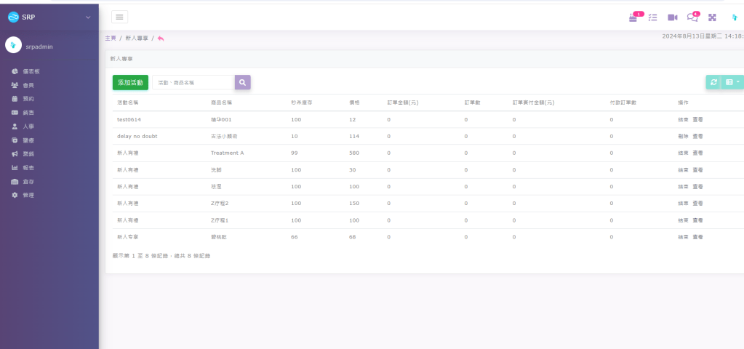Click the green 添加活動 button

point(130,83)
